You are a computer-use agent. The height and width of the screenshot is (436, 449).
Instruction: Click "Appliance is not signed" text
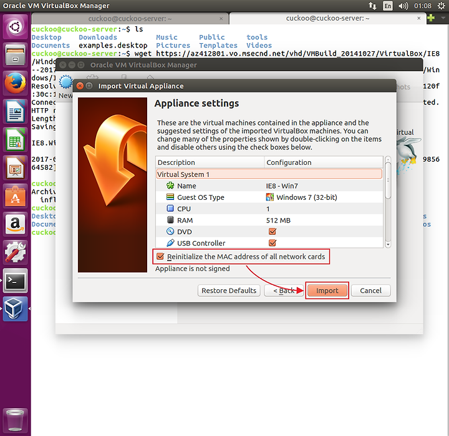193,269
